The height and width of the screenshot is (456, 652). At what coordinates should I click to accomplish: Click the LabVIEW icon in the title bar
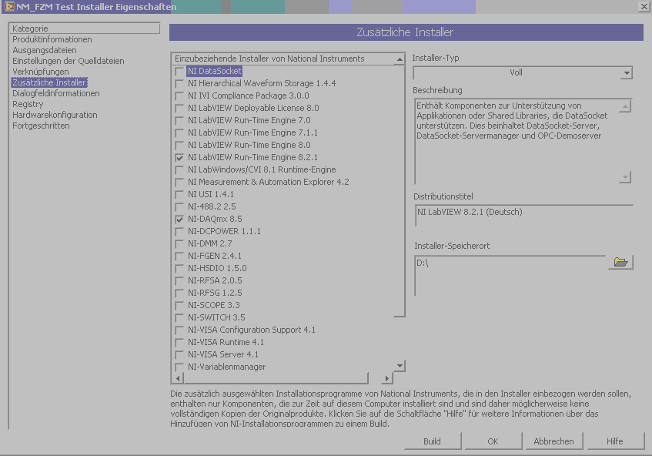[x=8, y=7]
